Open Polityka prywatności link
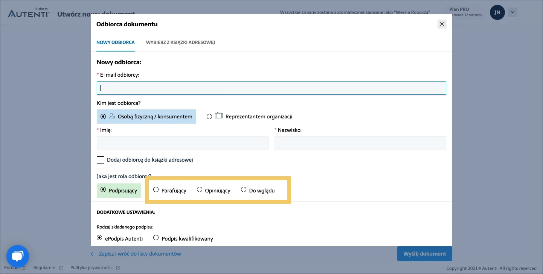Screen dimensions: 543x274 tap(92, 268)
